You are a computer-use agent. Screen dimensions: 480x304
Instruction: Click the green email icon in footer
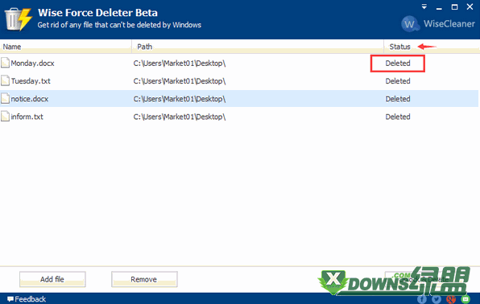click(x=466, y=299)
